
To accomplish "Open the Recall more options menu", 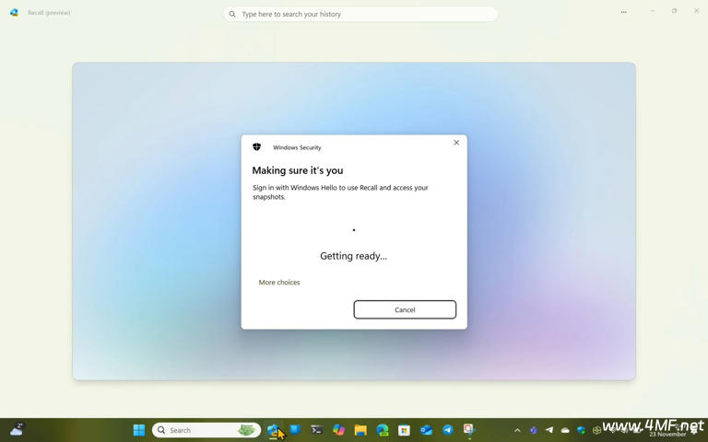I will 623,12.
